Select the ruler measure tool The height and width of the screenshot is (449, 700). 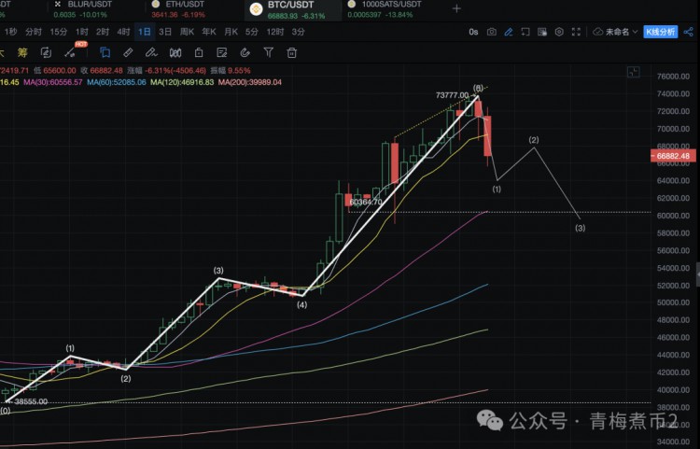[128, 52]
